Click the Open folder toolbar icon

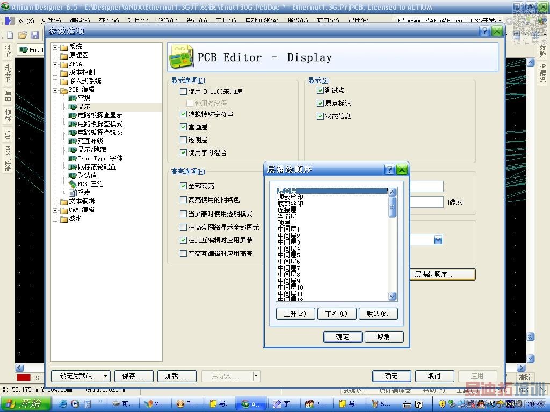(23, 35)
